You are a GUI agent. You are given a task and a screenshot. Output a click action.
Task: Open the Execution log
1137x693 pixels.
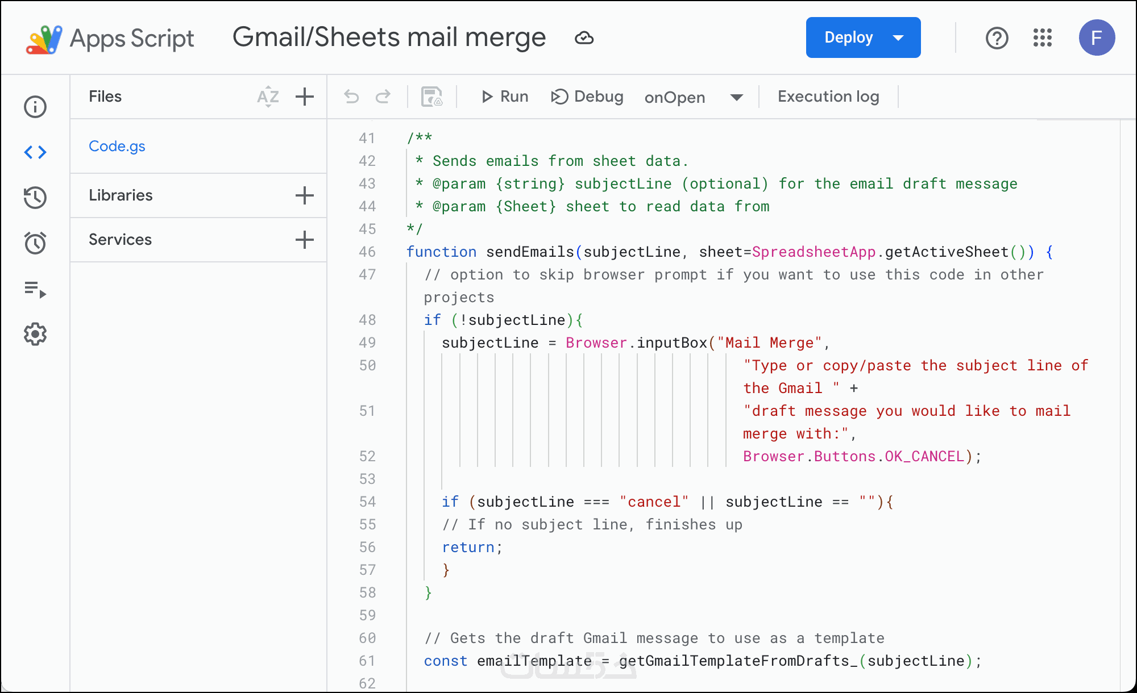click(x=828, y=97)
